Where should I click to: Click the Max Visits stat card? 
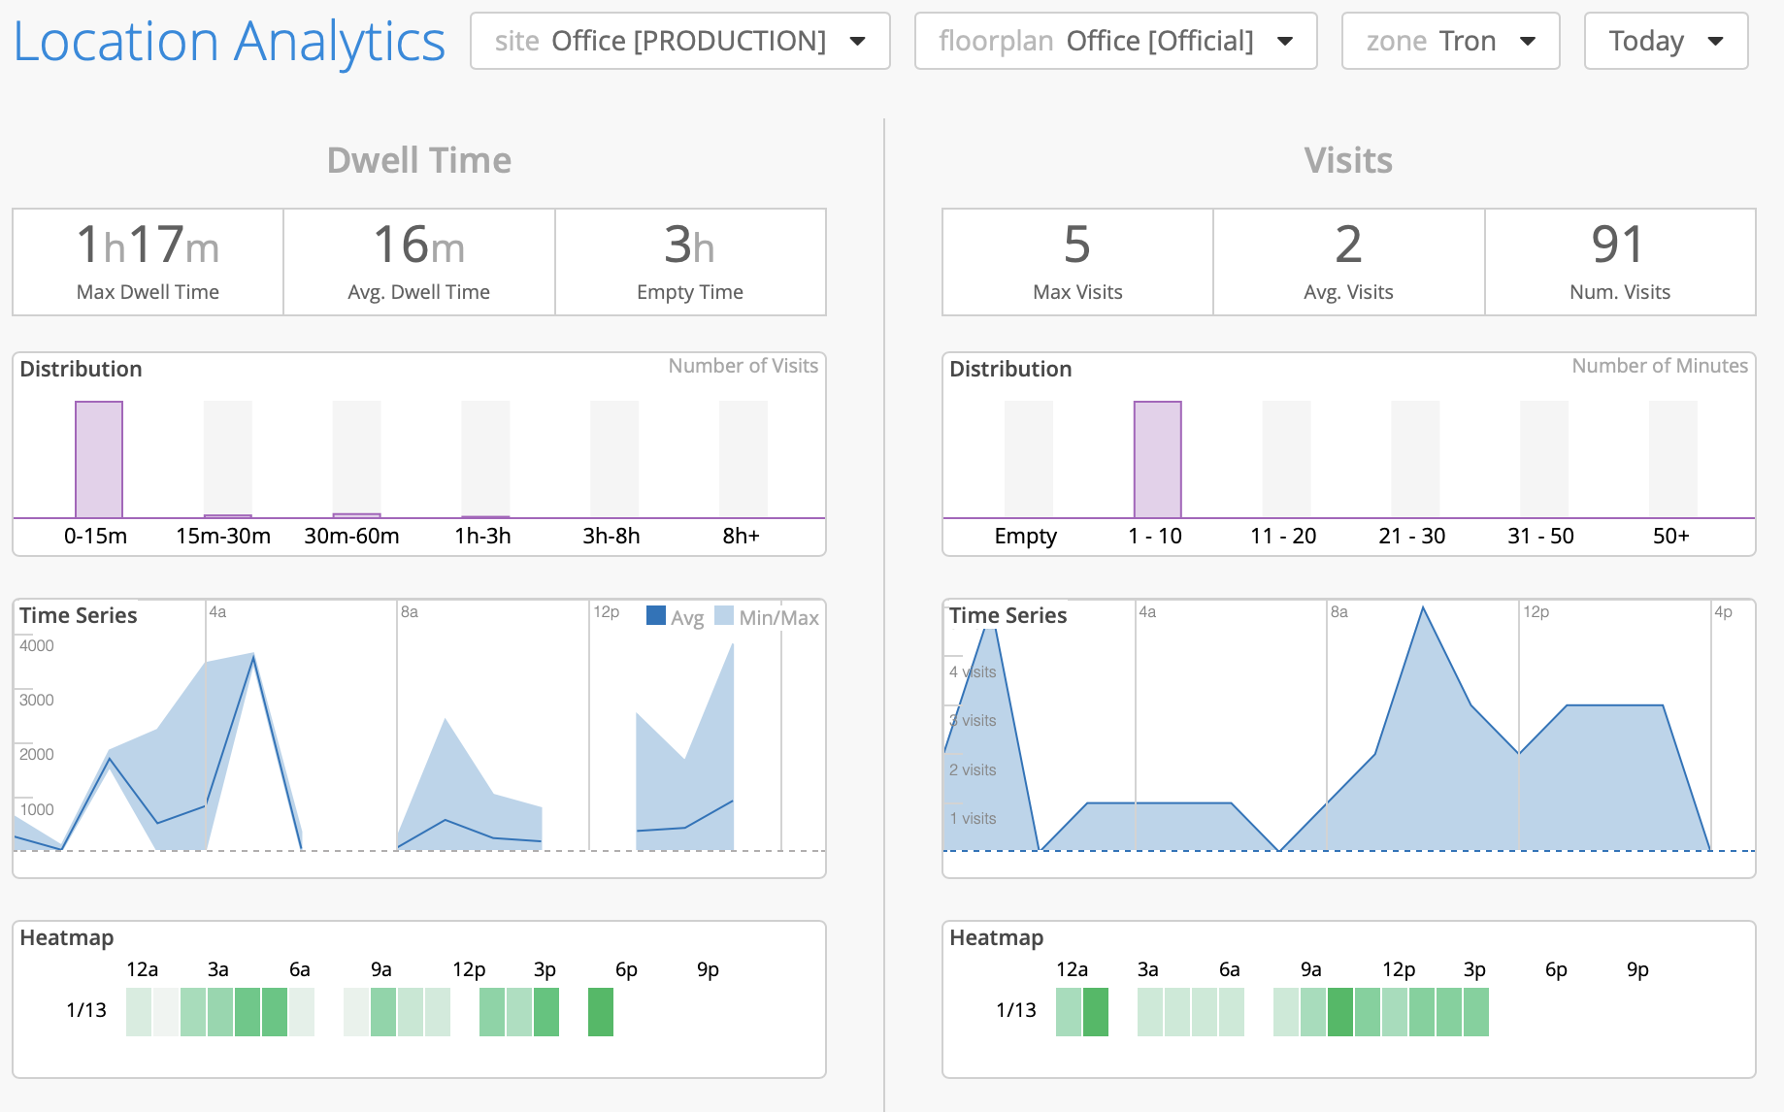(x=1077, y=262)
